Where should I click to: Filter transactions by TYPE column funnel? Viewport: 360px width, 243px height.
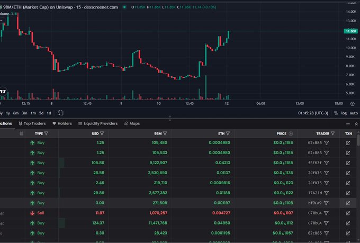47,133
